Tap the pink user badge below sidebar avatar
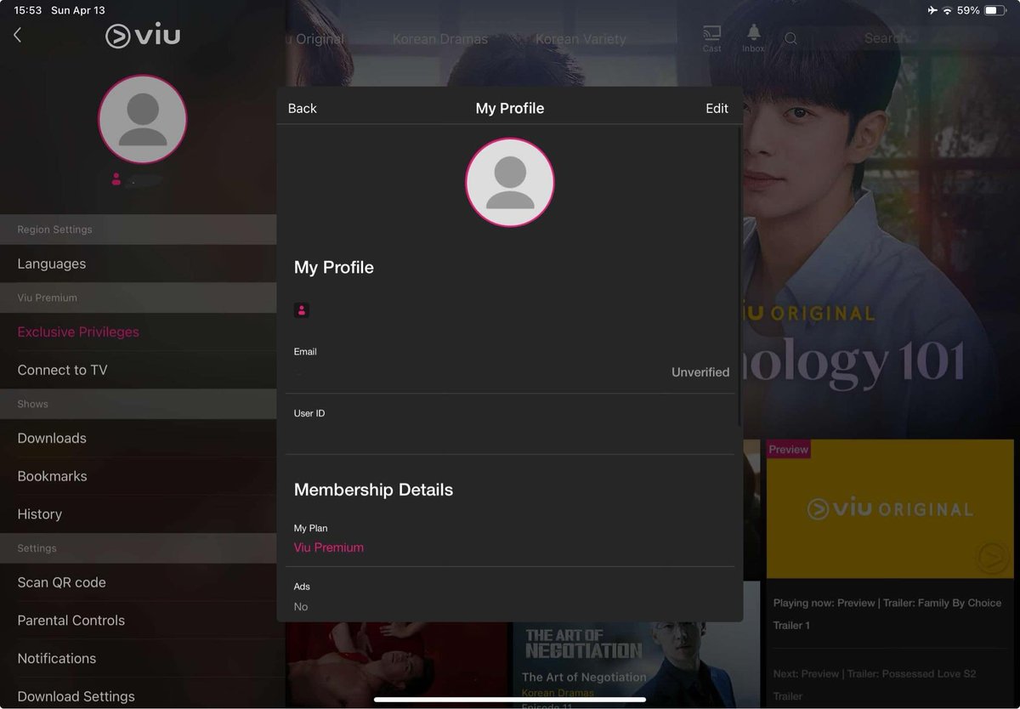Viewport: 1020px width, 709px height. (x=116, y=179)
